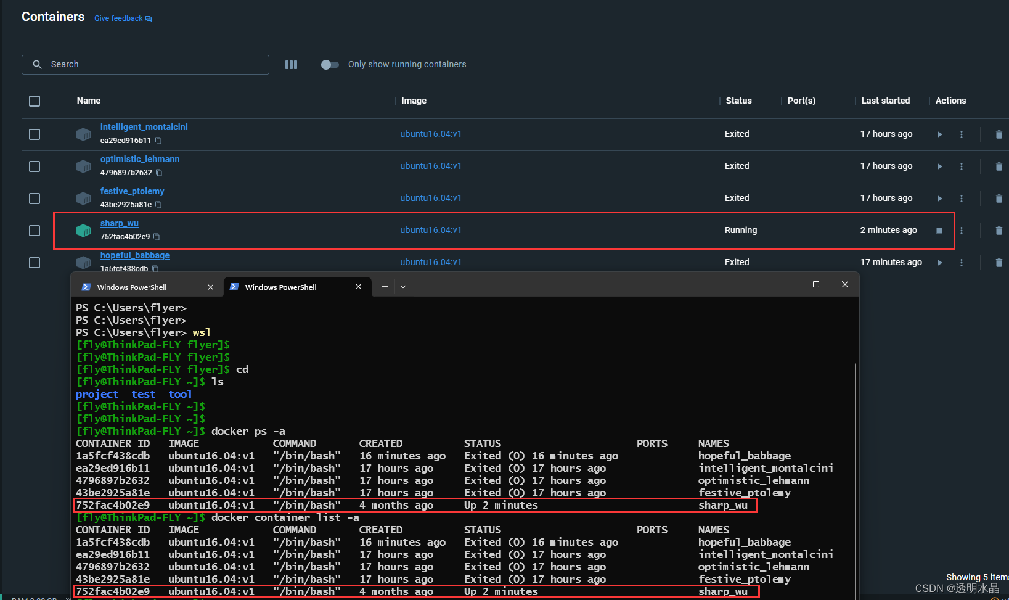The height and width of the screenshot is (600, 1009).
Task: Delete the hopeful_babbage container
Action: 999,263
